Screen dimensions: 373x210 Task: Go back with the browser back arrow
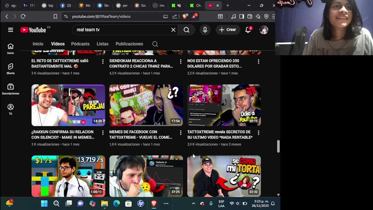pyautogui.click(x=7, y=17)
